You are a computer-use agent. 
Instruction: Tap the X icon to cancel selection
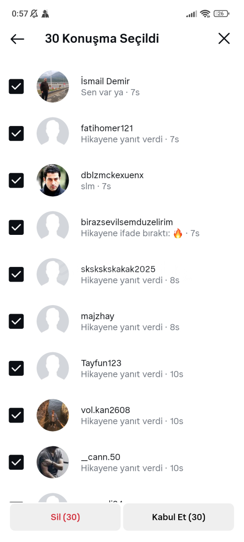tap(224, 38)
